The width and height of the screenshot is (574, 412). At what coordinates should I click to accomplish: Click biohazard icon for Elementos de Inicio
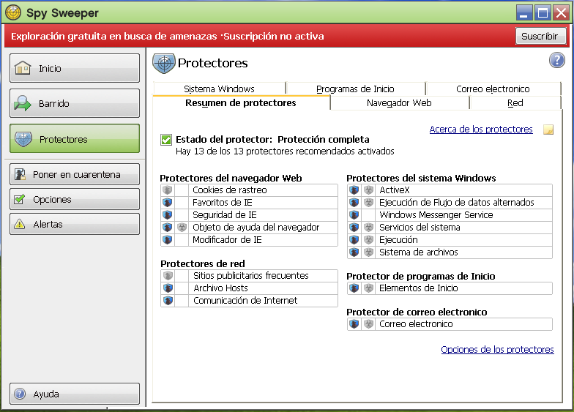(x=369, y=288)
